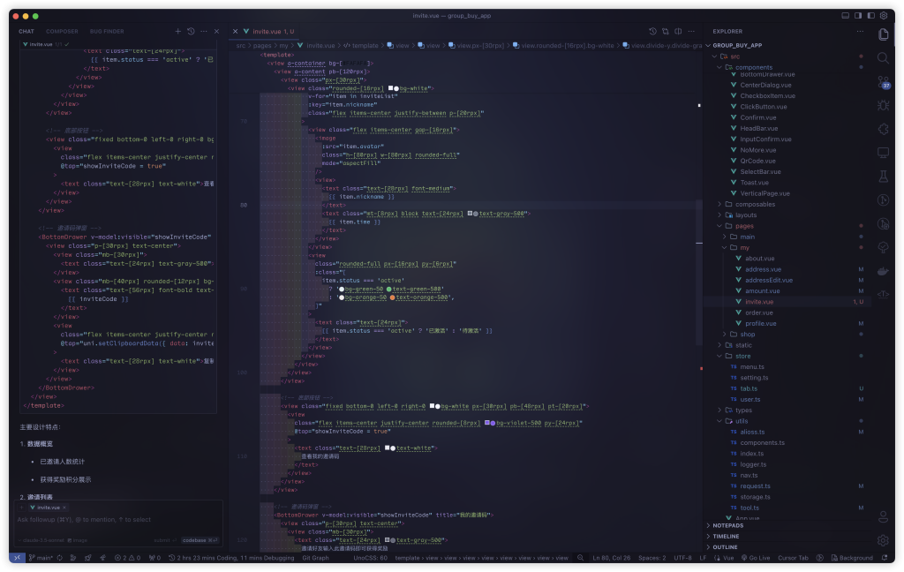Open the Extensions view in the activity bar
Image resolution: width=904 pixels, height=572 pixels.
pyautogui.click(x=883, y=129)
